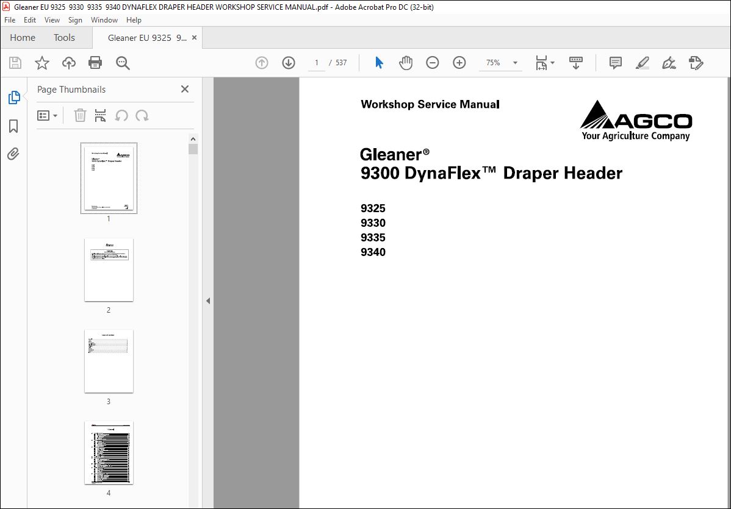Rotate page counterclockwise icon
This screenshot has width=731, height=509.
(x=121, y=115)
